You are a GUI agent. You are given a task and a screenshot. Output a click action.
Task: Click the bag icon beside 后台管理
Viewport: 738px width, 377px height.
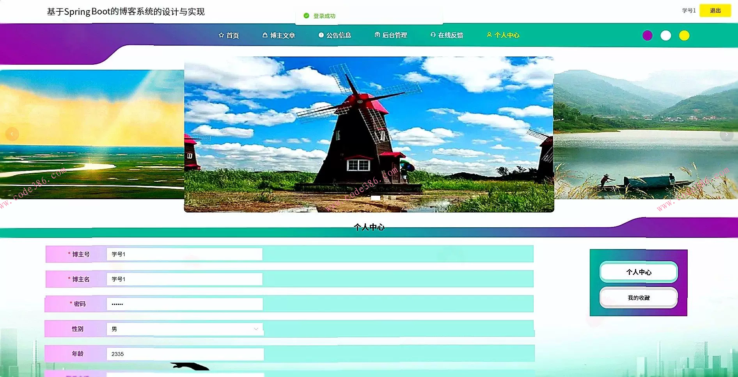(376, 35)
